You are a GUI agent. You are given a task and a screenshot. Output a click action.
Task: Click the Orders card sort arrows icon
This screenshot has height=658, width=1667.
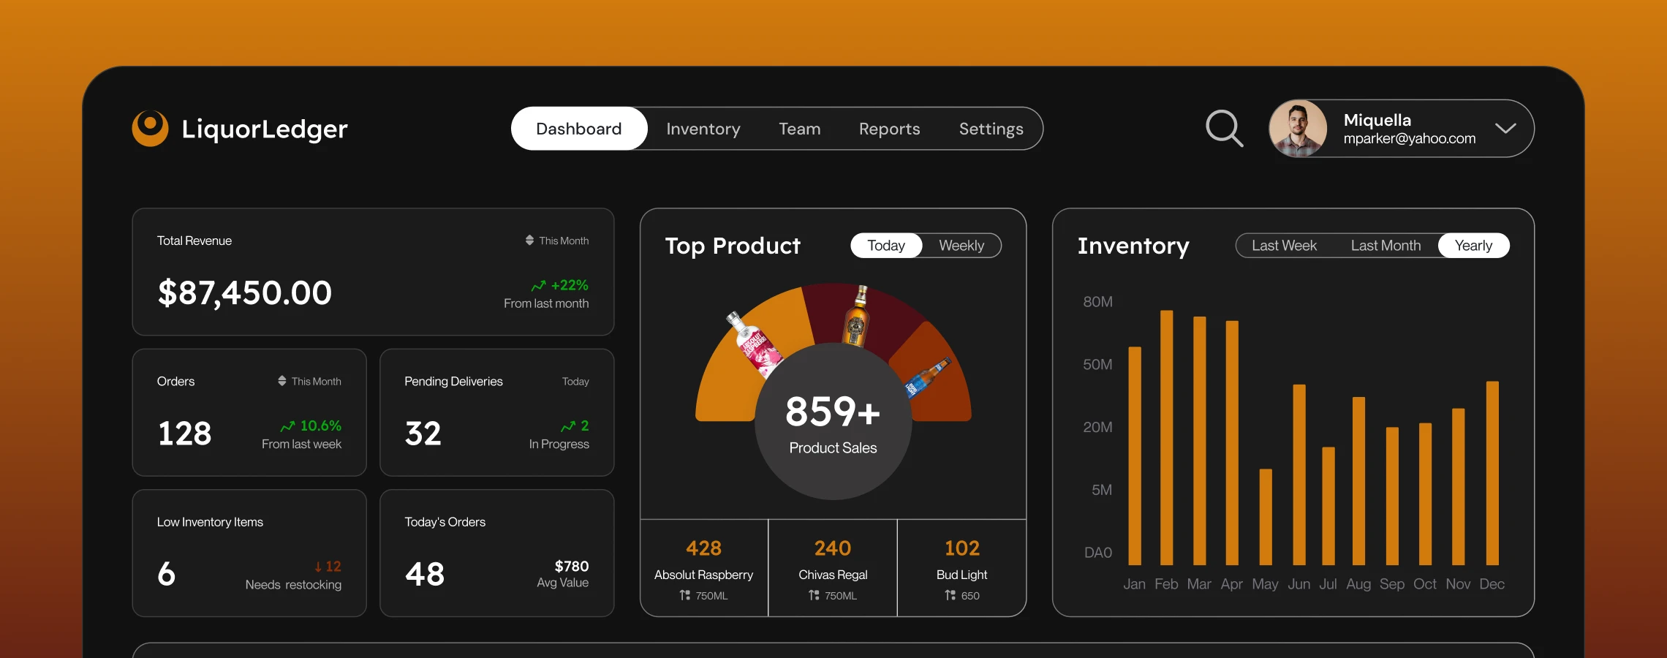(x=281, y=381)
